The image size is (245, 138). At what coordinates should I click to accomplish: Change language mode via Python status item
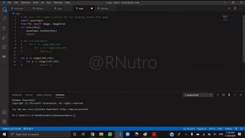point(229,129)
